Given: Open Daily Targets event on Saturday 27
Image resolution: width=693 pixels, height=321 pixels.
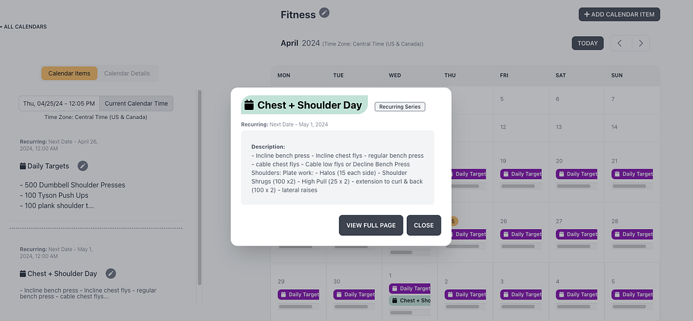Looking at the screenshot, I should (576, 235).
